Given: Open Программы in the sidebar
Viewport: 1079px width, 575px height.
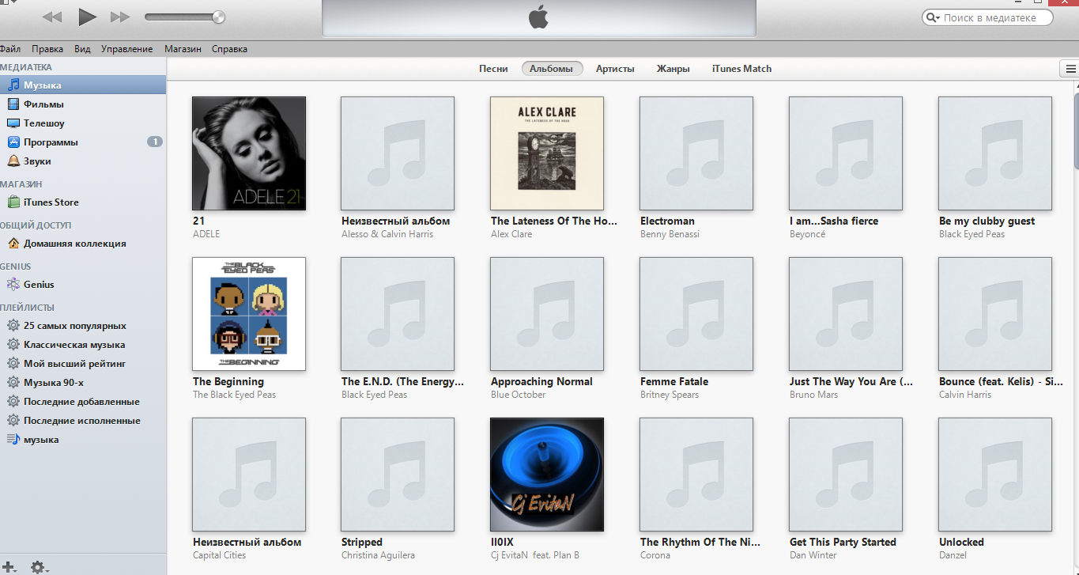Looking at the screenshot, I should [x=83, y=142].
